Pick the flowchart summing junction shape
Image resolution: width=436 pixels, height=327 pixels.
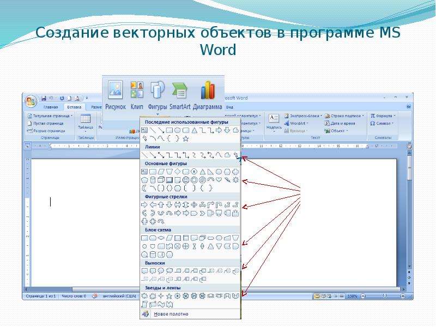pos(178,246)
